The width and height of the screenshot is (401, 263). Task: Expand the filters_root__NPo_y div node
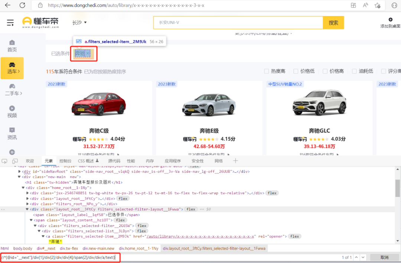(27, 204)
